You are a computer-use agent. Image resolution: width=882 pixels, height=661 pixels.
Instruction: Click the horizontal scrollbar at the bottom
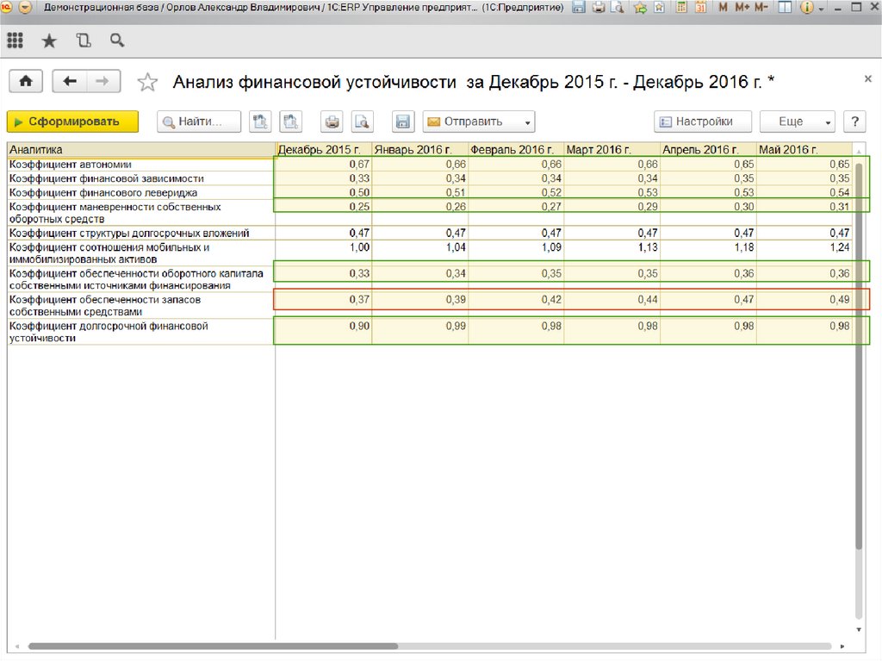[213, 645]
